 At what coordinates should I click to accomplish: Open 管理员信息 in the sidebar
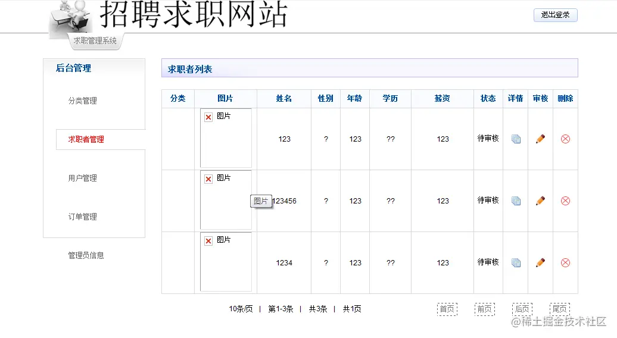(x=86, y=255)
